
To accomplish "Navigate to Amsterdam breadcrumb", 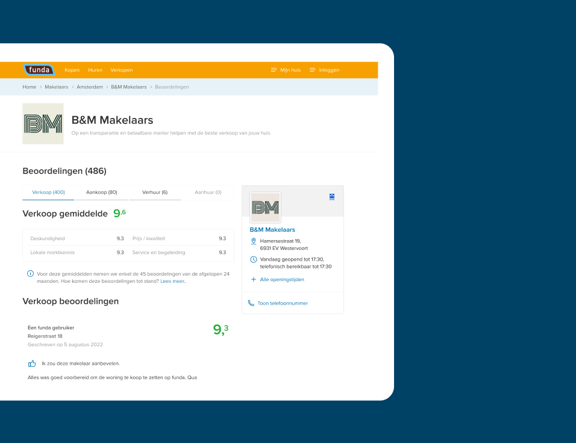I will [x=90, y=87].
